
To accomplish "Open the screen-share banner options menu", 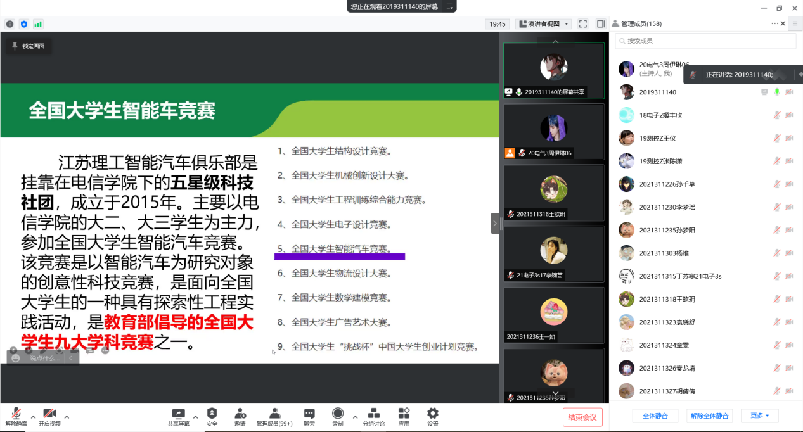I will tap(450, 6).
